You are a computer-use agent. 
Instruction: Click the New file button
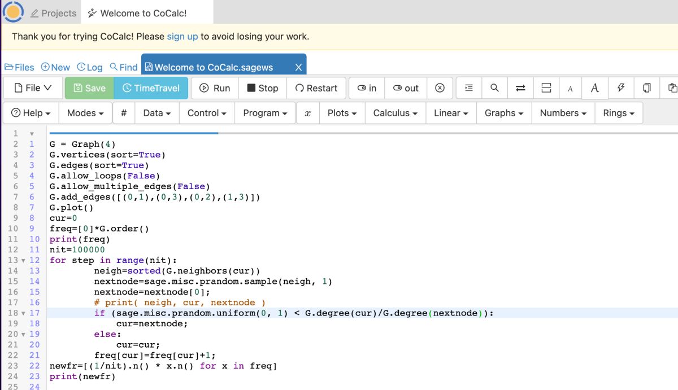click(55, 67)
